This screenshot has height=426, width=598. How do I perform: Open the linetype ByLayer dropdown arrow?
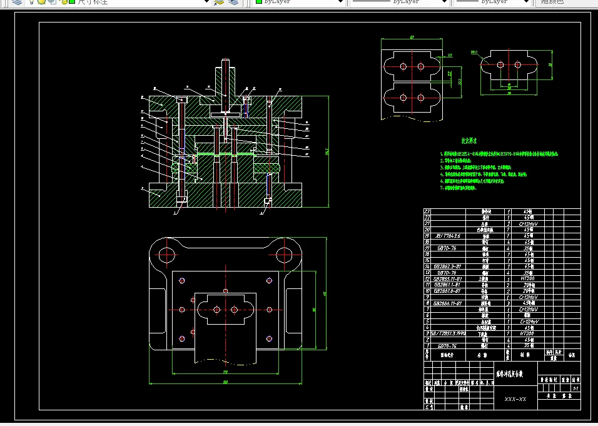pos(444,1)
